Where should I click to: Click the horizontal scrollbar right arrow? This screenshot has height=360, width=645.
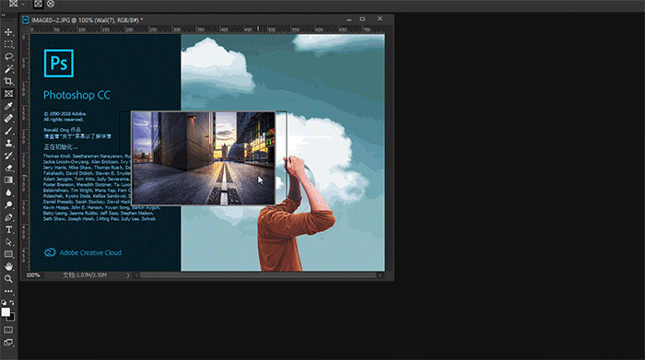click(380, 275)
